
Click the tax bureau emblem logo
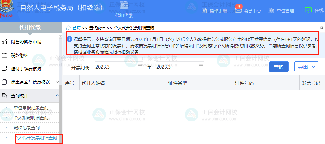[7, 9]
